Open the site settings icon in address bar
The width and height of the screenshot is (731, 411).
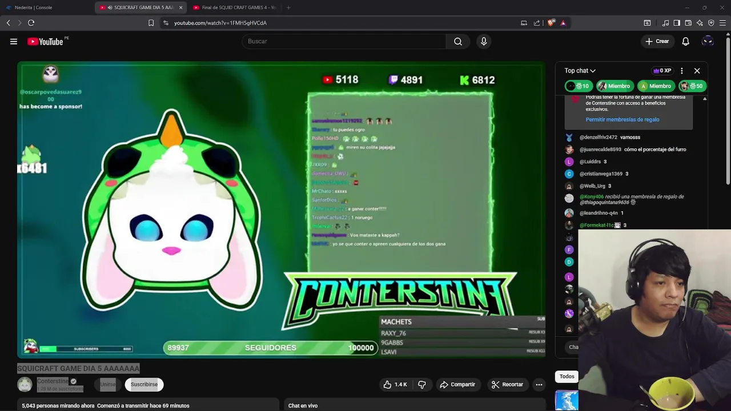pos(166,23)
